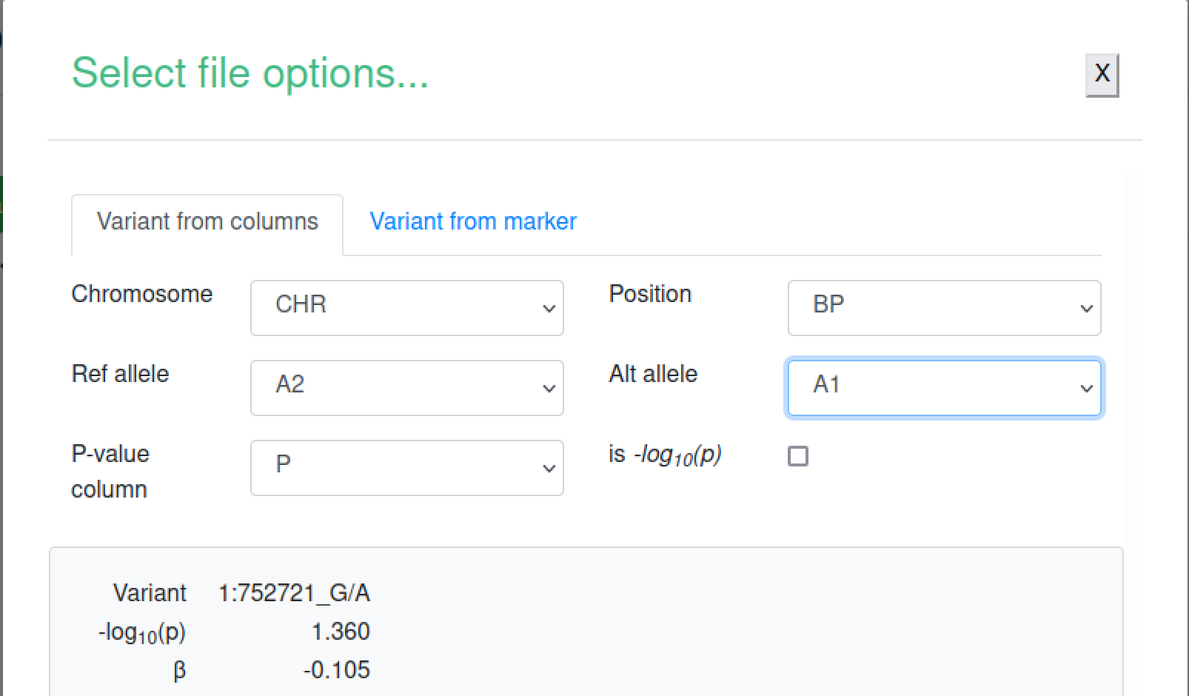Expand the P dropdown chevron
Viewport: 1189px width, 696px height.
[x=548, y=467]
